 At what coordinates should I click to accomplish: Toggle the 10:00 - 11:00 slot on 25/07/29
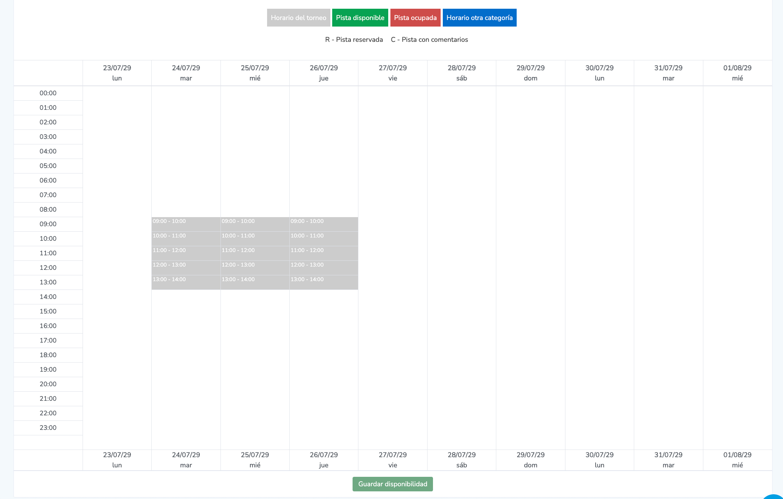(255, 239)
